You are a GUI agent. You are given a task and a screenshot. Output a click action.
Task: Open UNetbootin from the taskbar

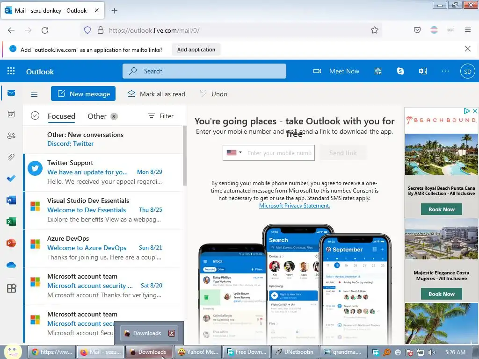tap(295, 352)
